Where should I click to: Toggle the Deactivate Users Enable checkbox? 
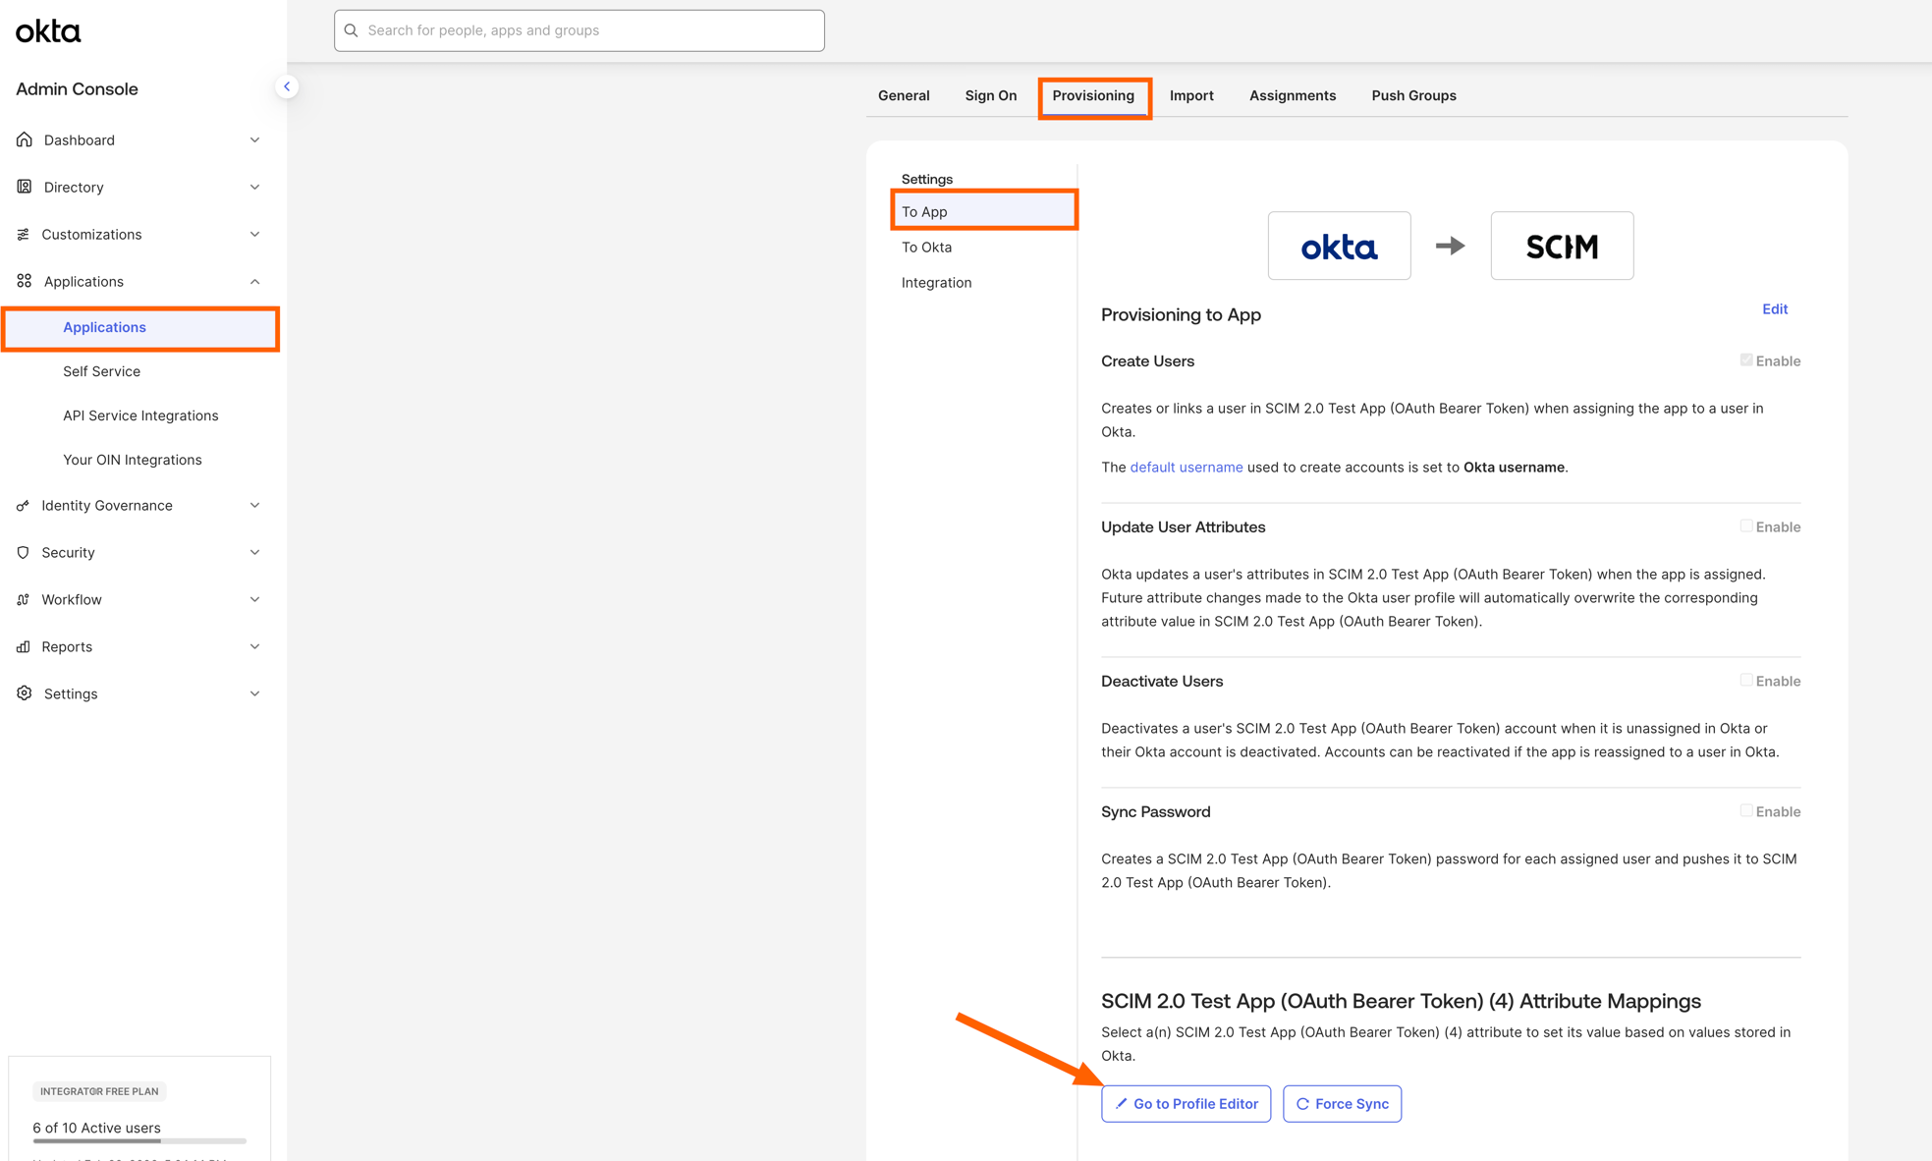click(1745, 680)
